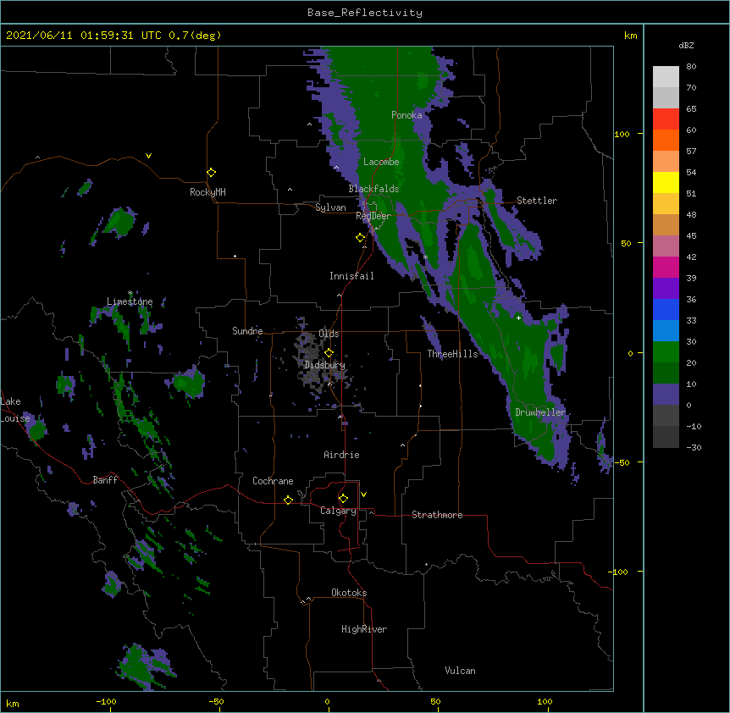Click the HighRiver city label

[x=364, y=629]
